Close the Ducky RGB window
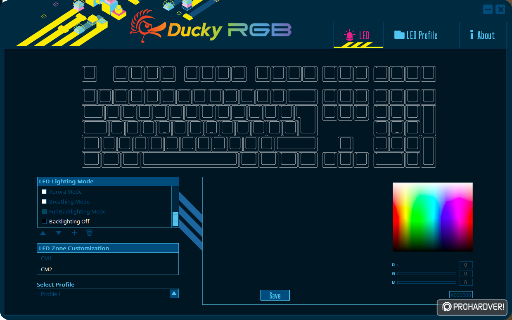Image resolution: width=512 pixels, height=320 pixels. point(500,9)
